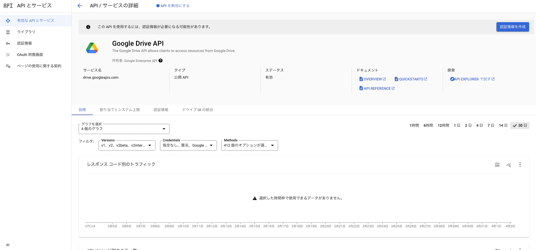
Task: Expand the Methods filter dropdown
Action: pos(250,145)
